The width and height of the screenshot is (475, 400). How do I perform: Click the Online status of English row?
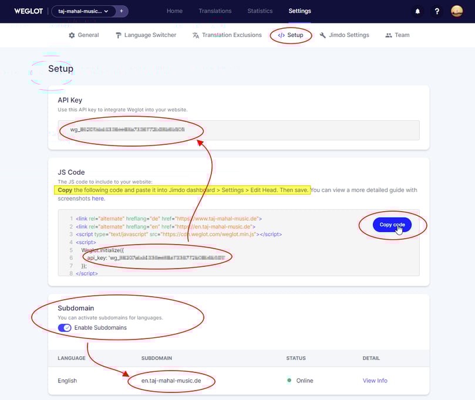(x=300, y=381)
